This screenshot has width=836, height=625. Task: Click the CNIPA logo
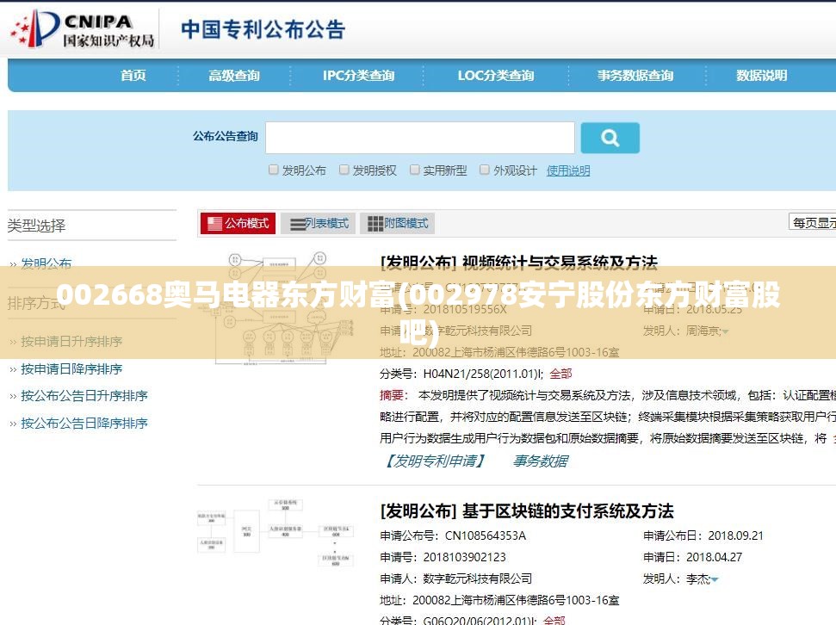(x=83, y=29)
